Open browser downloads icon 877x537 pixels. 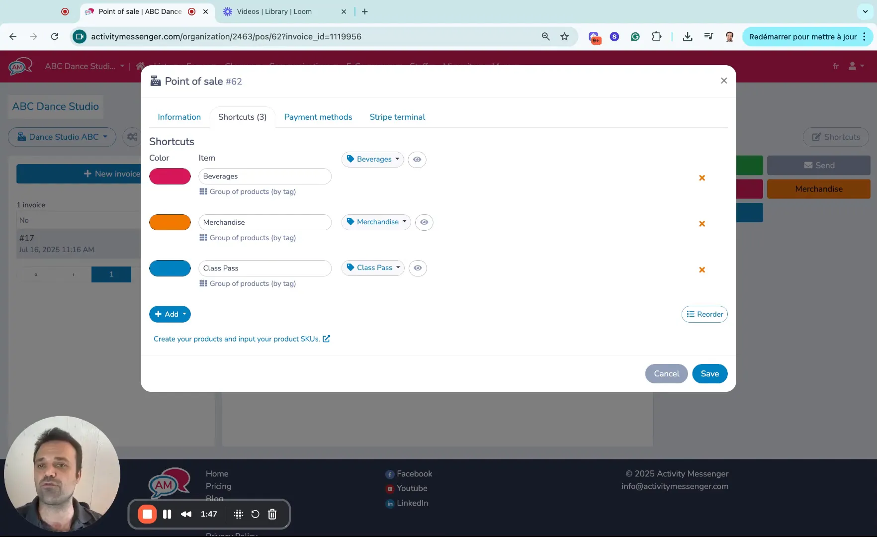[687, 37]
